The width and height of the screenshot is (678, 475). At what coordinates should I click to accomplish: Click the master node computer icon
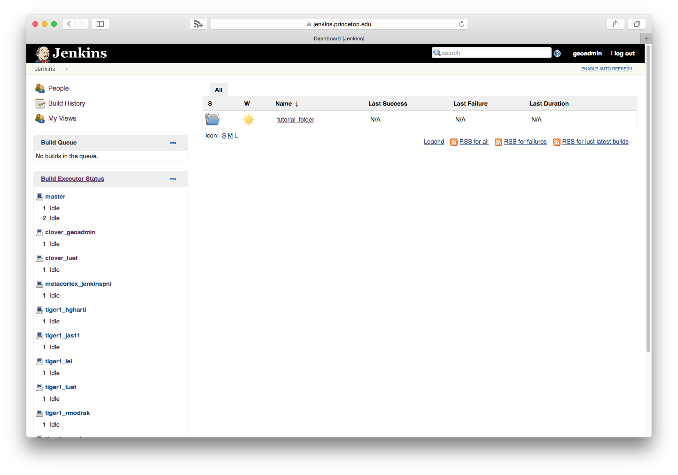tap(40, 196)
